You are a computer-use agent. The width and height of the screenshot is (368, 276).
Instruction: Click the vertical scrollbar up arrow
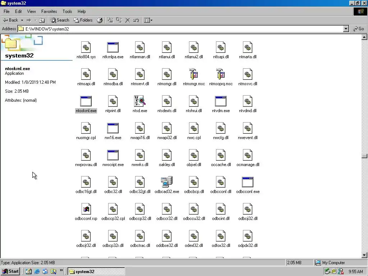(x=364, y=37)
